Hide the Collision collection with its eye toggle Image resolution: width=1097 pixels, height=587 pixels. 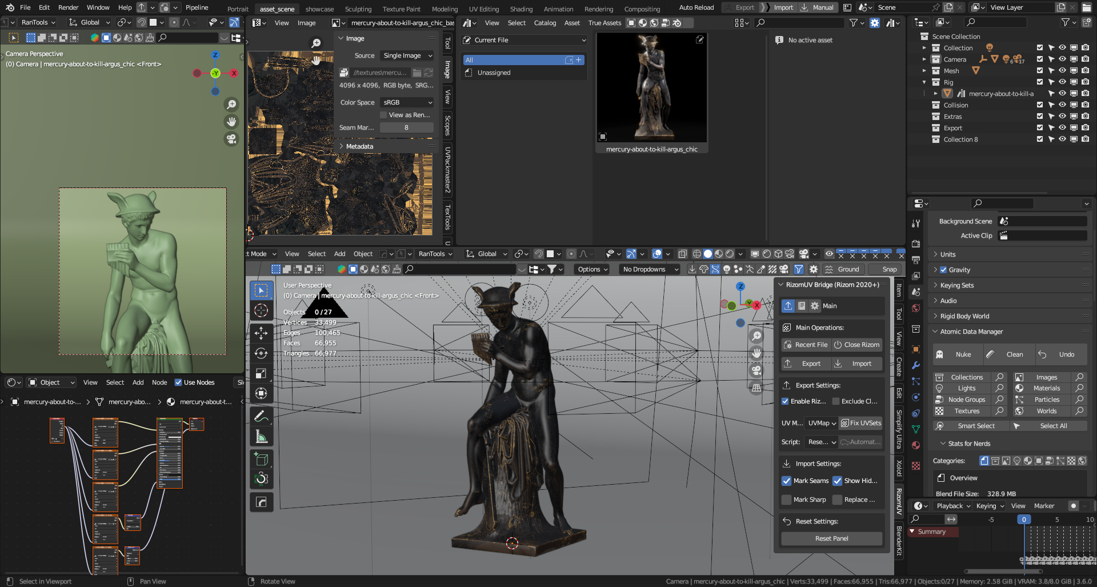1062,105
